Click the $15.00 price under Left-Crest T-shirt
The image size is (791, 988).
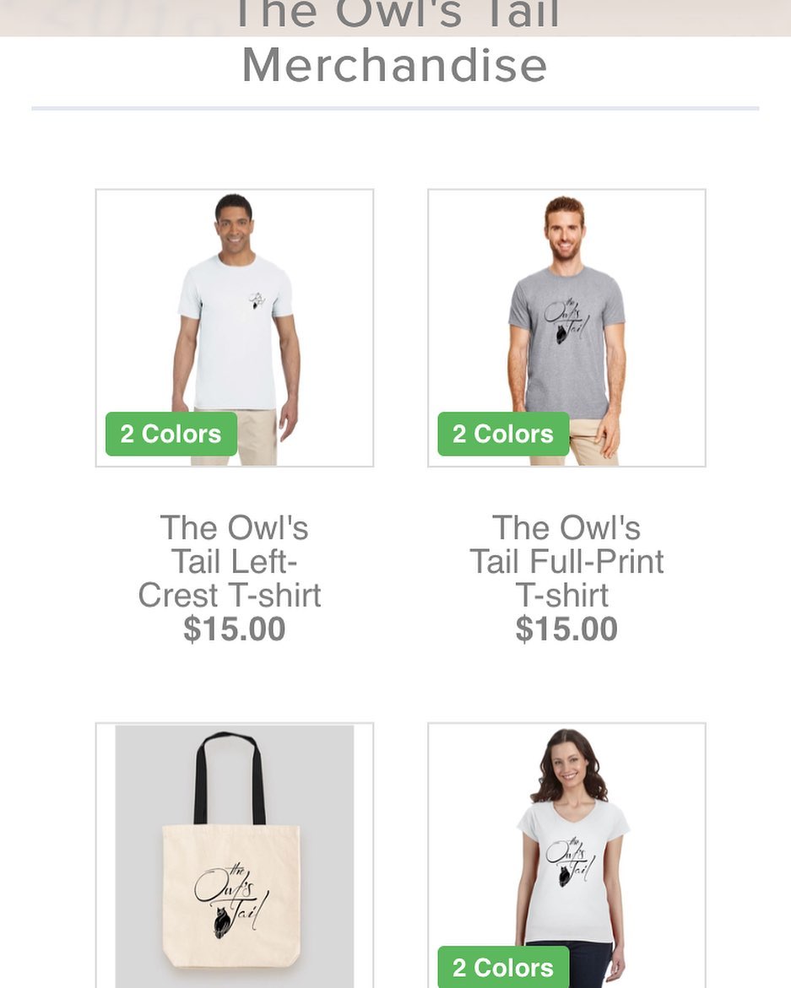pyautogui.click(x=235, y=629)
